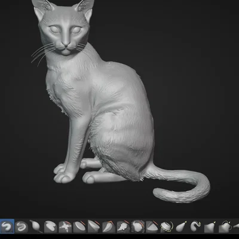Select the pyramid brush with yellow tip
This screenshot has width=239, height=239.
tap(210, 226)
